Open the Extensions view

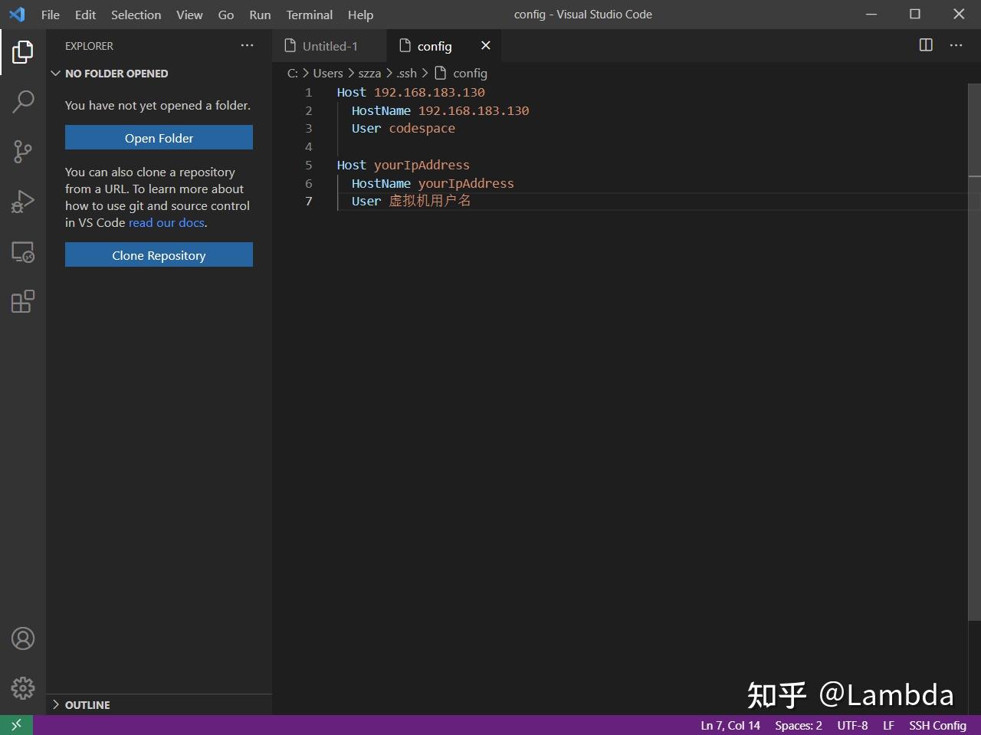pos(22,301)
